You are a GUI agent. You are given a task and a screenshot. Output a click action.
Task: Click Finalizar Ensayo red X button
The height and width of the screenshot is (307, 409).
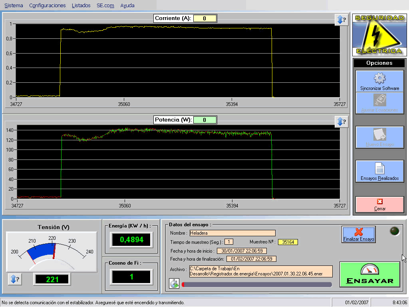[358, 234]
